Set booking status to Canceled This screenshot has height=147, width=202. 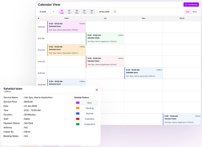point(90,119)
